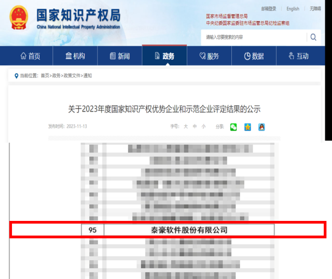Viewport: 332px width, 279px height.
Task: Share article via the WeChat icon
Action: tap(233, 127)
